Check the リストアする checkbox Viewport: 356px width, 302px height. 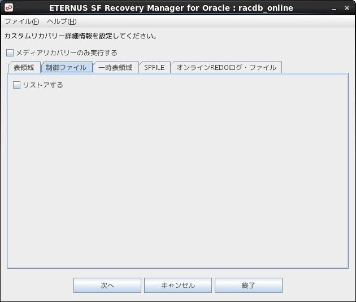(16, 85)
